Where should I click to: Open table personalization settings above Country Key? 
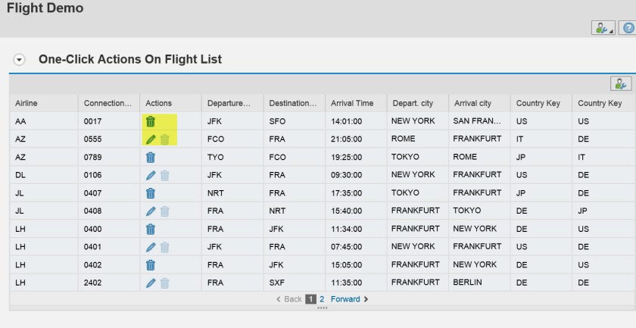[x=621, y=84]
